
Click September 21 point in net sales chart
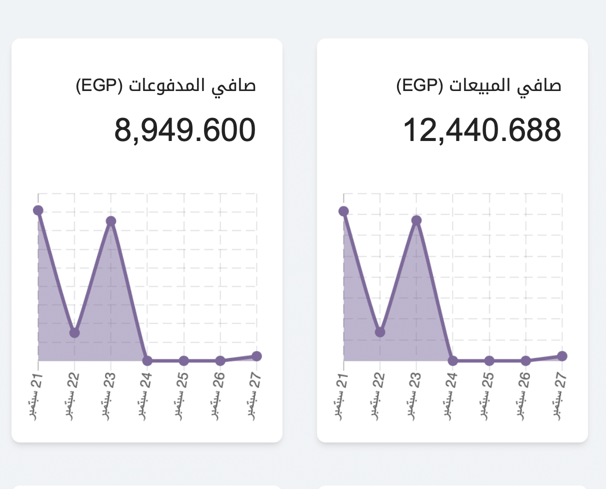click(343, 211)
